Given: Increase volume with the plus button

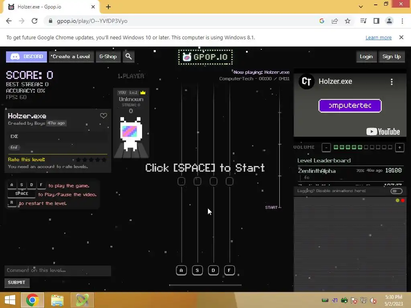Looking at the screenshot, I should (x=400, y=148).
